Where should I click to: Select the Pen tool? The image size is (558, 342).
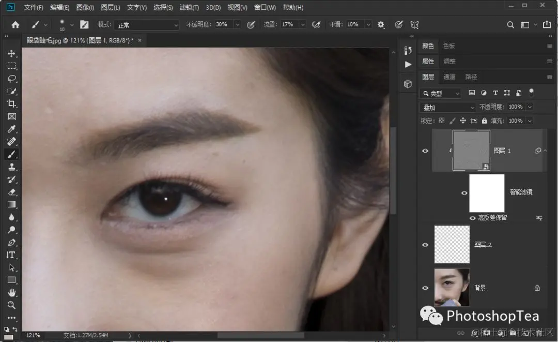[11, 242]
